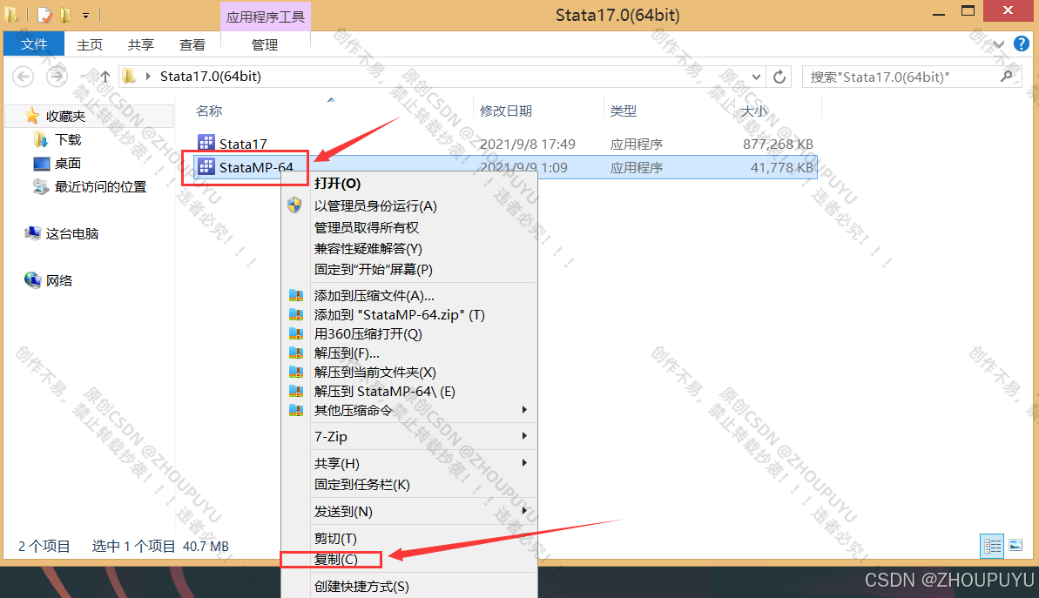This screenshot has height=598, width=1039.
Task: Open the Help question mark icon
Action: pyautogui.click(x=1022, y=44)
